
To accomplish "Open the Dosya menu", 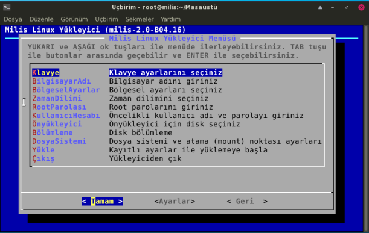I will click(x=13, y=19).
